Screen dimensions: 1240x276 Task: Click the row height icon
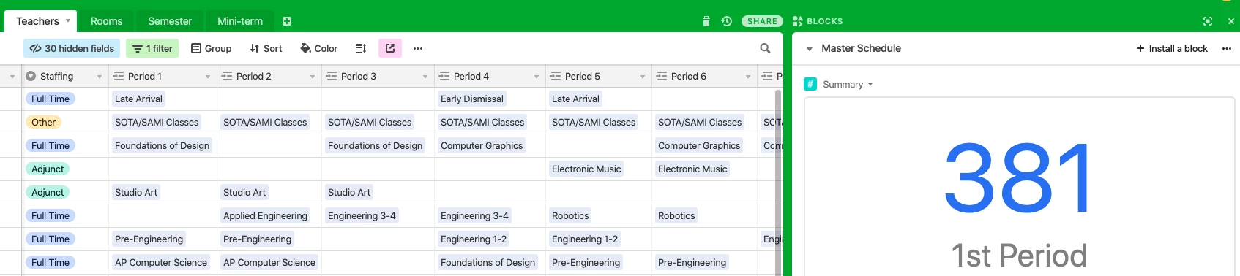tap(360, 48)
